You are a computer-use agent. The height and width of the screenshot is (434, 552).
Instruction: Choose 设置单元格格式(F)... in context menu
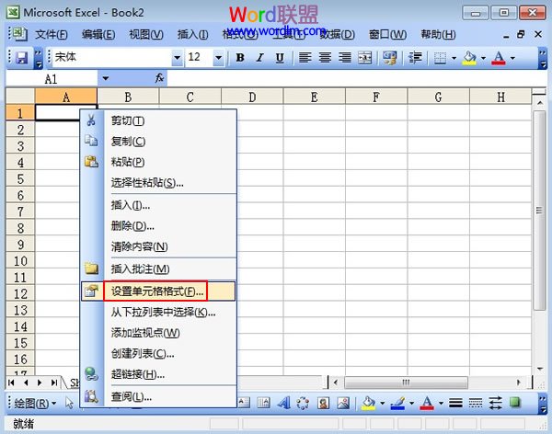coord(158,291)
